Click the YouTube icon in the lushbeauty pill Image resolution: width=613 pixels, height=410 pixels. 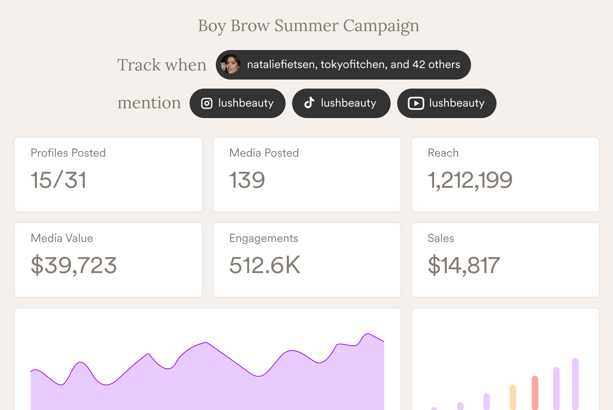pyautogui.click(x=416, y=103)
